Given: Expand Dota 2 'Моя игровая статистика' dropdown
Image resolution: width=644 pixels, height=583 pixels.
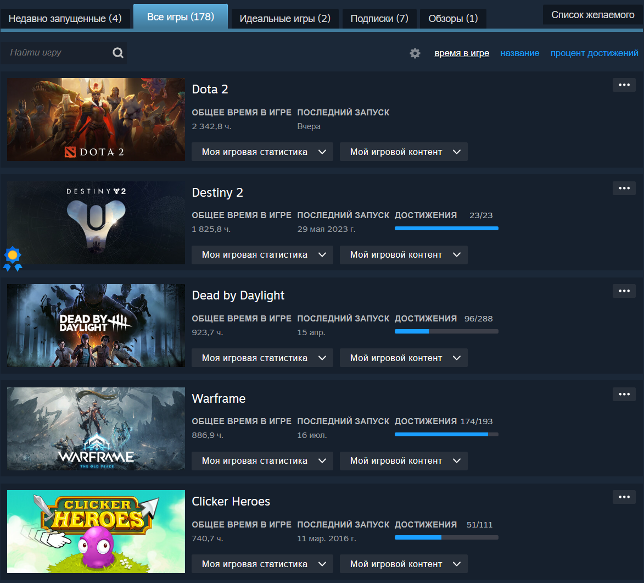Looking at the screenshot, I should click(262, 152).
